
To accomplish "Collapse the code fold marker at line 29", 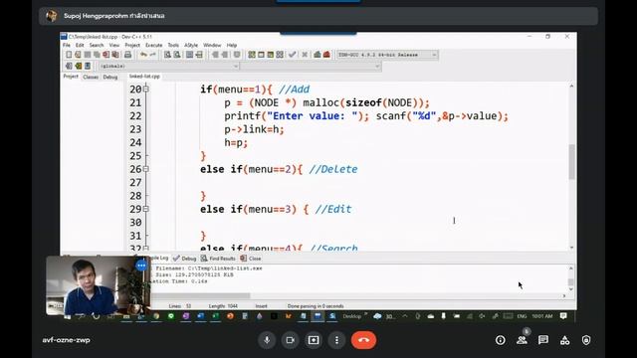I will click(146, 209).
